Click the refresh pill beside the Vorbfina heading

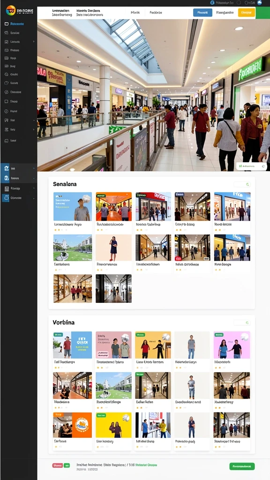coord(242,322)
